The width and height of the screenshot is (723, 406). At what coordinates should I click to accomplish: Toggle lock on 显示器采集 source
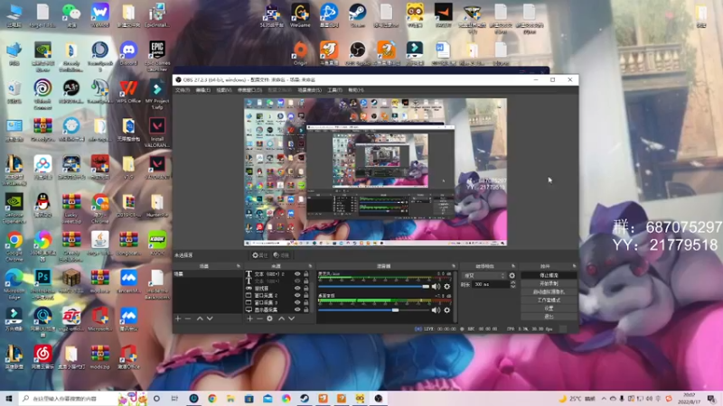(x=305, y=309)
